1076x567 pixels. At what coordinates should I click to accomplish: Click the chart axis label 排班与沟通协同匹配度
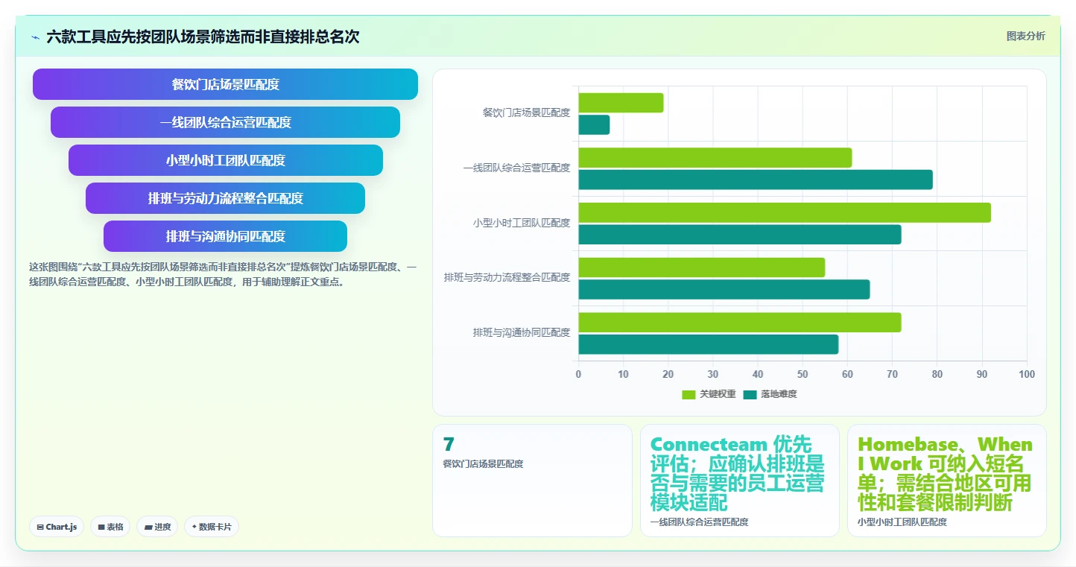pos(522,332)
